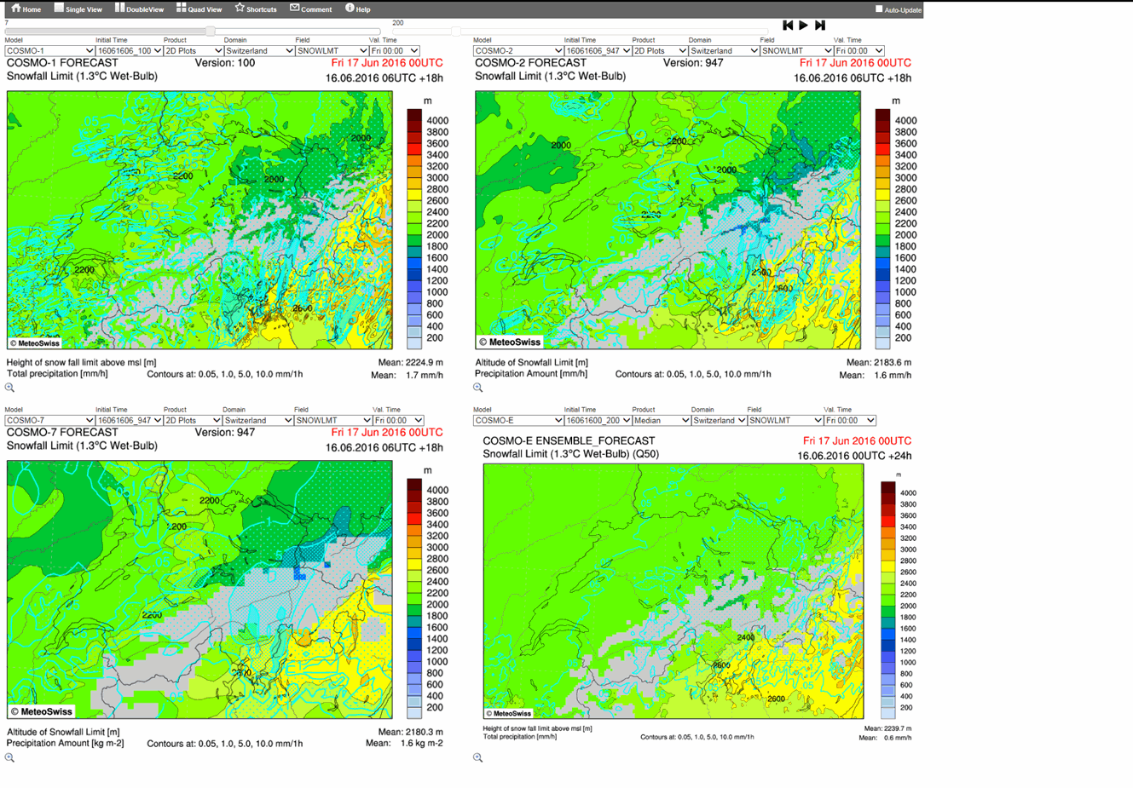Click the COSMO-1 snowfall limit map
Image resolution: width=1133 pixels, height=788 pixels.
(x=199, y=220)
